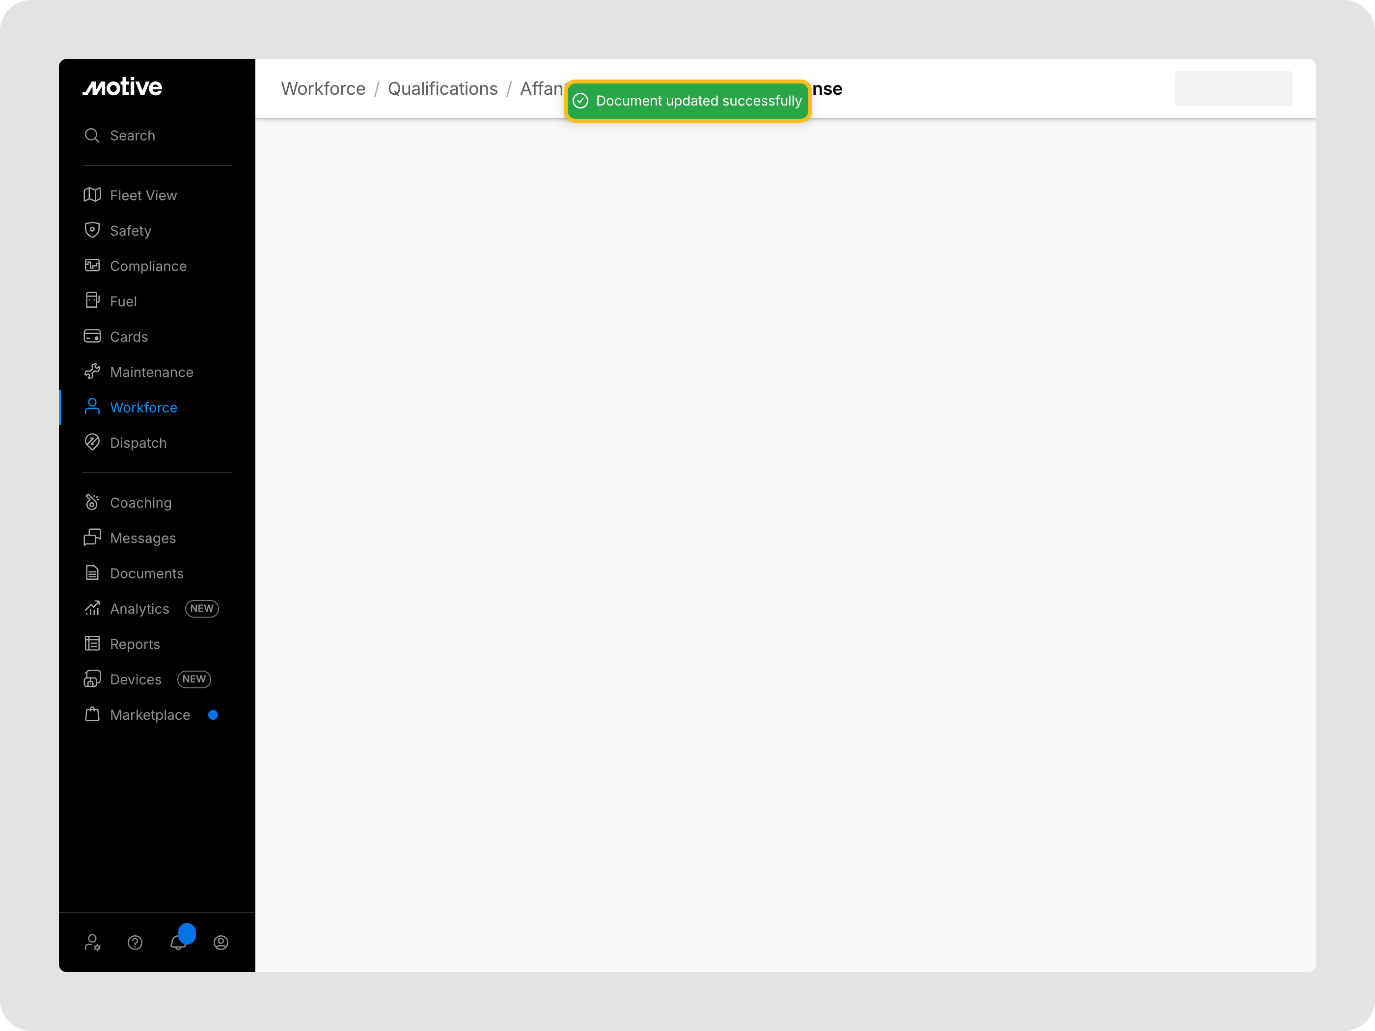
Task: Select the Fuel pump icon
Action: click(92, 301)
